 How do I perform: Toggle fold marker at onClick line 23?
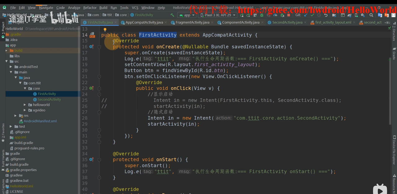tap(99, 88)
